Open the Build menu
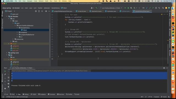 click(47, 1)
